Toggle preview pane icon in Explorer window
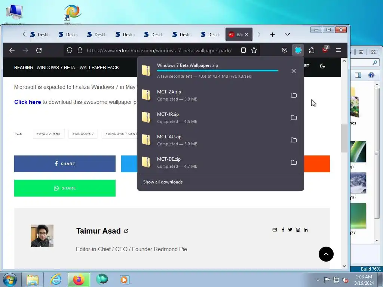Viewport: 383px width, 287px height. click(x=358, y=75)
